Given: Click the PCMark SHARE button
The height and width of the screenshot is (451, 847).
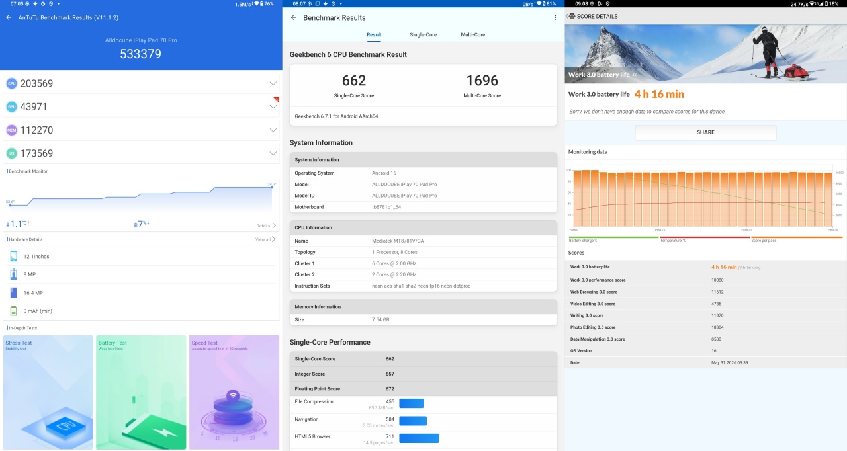Looking at the screenshot, I should (x=705, y=132).
